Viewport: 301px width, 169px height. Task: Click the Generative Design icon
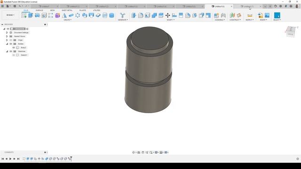[122, 15]
